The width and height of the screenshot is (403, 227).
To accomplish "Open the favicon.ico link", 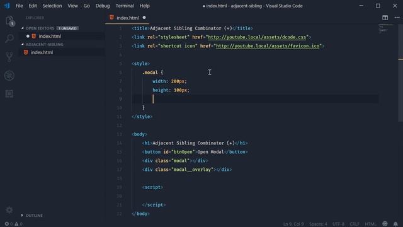I will tap(268, 46).
